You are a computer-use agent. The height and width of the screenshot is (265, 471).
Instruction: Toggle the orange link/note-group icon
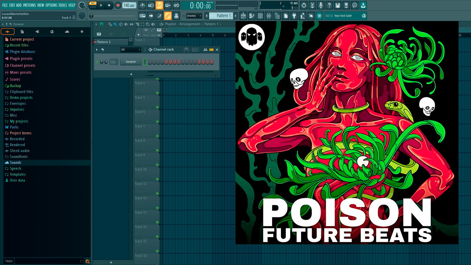[168, 16]
